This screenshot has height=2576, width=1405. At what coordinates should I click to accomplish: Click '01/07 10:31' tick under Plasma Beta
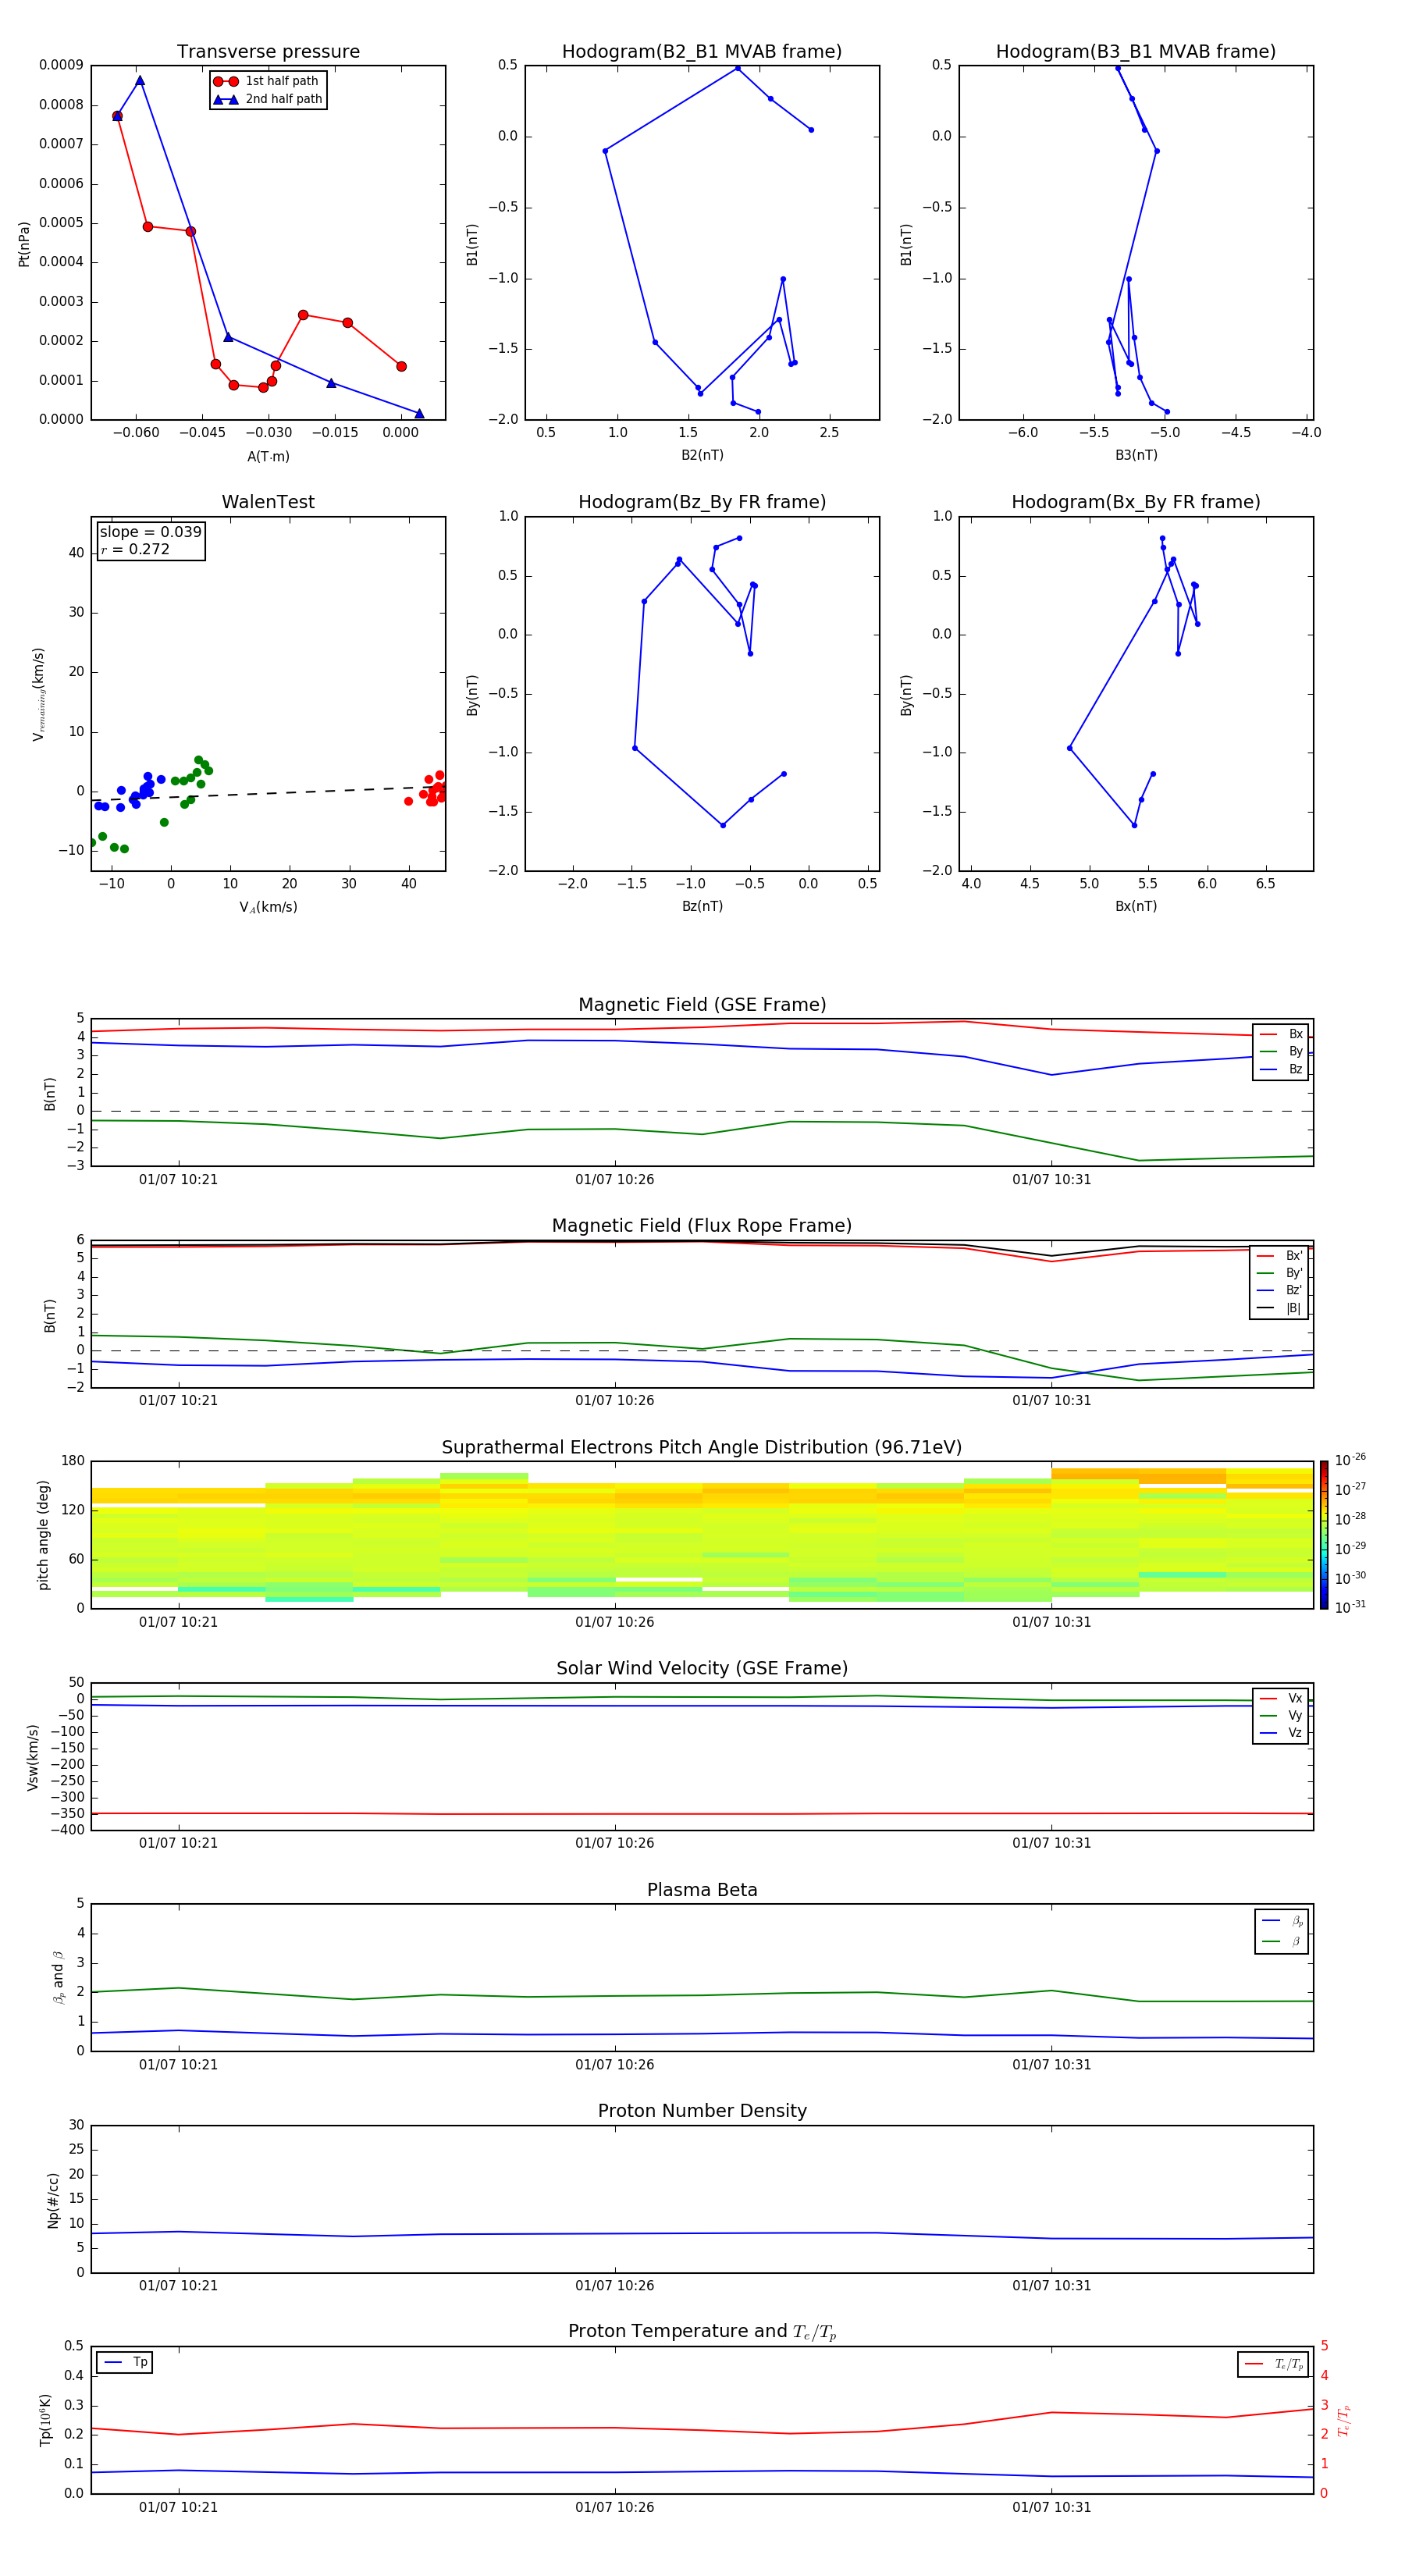pos(1051,2065)
